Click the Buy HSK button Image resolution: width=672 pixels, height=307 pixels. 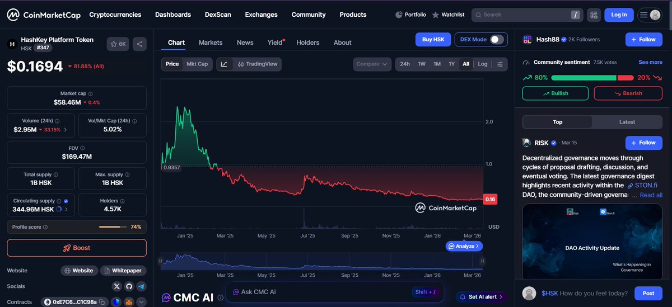tap(433, 39)
